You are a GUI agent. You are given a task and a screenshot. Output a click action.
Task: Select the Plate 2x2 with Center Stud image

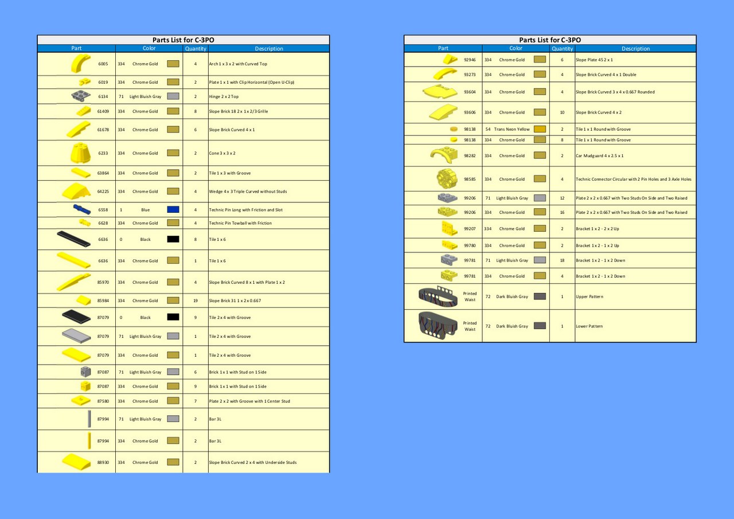81,400
